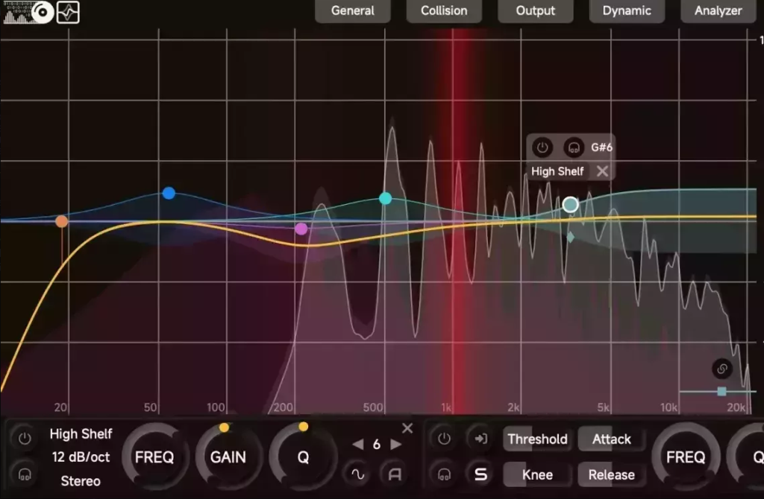This screenshot has width=764, height=499.
Task: Select the magenta band dot on the curve
Action: 301,229
